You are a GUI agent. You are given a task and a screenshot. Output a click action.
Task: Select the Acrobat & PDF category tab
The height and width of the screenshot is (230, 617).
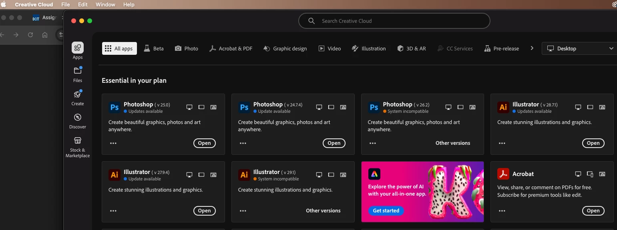coord(231,48)
